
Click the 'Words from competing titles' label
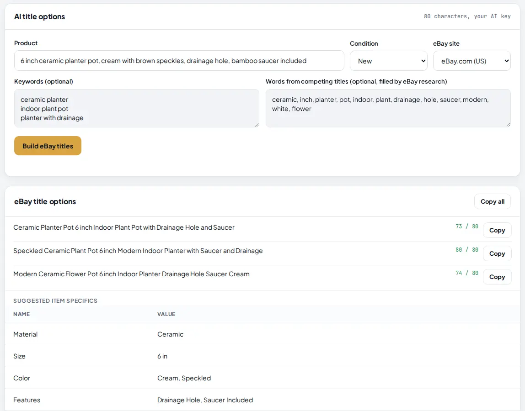point(356,81)
